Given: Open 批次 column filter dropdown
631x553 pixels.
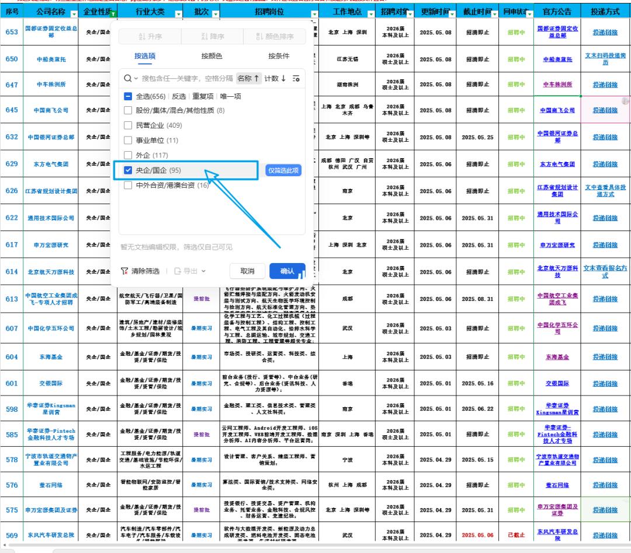Looking at the screenshot, I should 215,14.
